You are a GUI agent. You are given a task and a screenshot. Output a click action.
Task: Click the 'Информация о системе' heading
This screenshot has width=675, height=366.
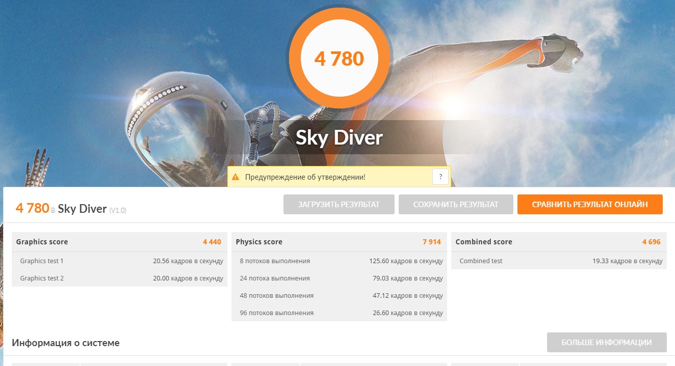coord(66,343)
